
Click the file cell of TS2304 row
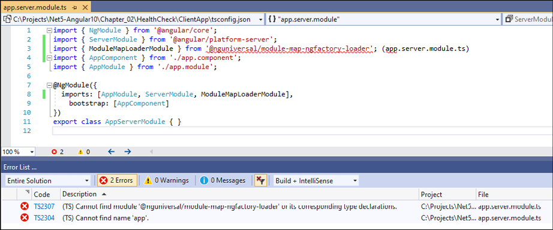coord(509,218)
